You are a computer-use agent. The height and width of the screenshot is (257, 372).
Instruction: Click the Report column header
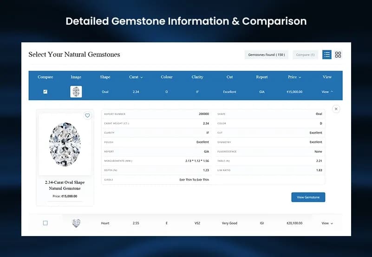pyautogui.click(x=261, y=77)
